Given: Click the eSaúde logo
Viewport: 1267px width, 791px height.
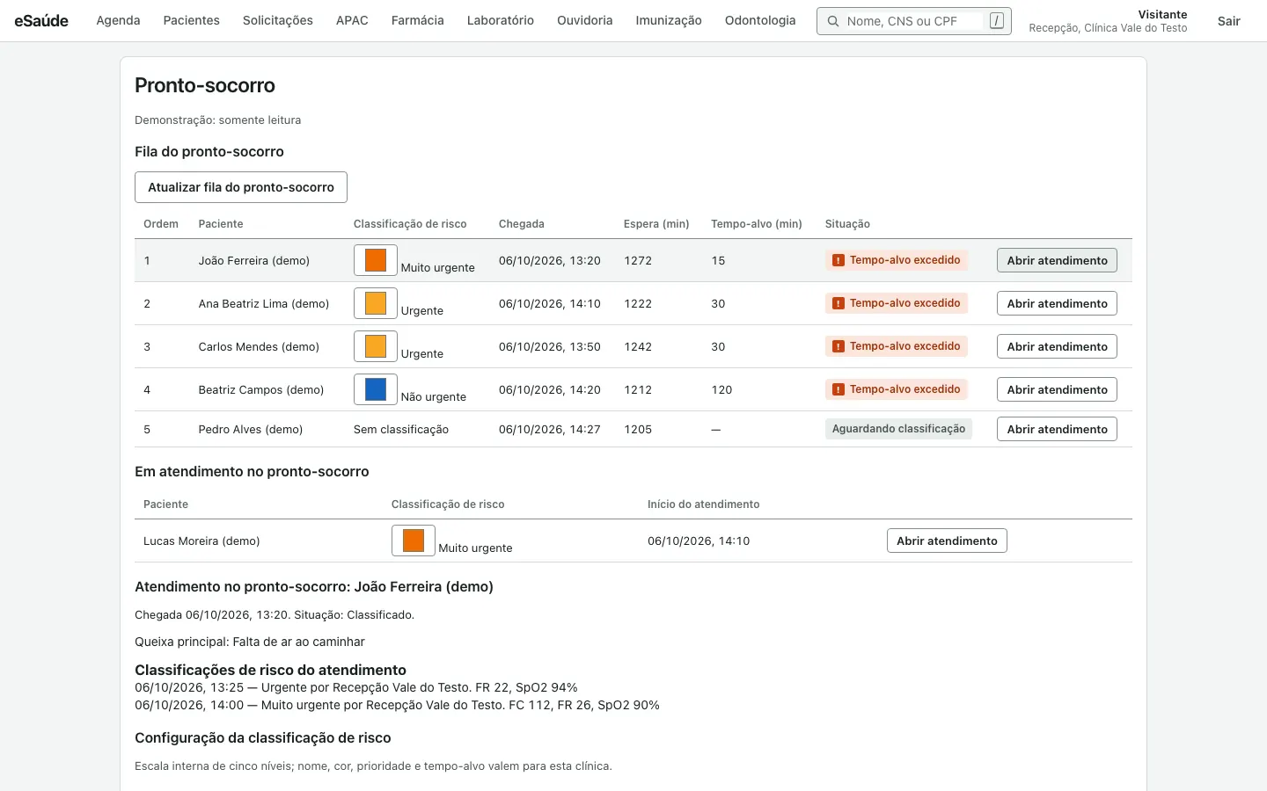Looking at the screenshot, I should tap(41, 20).
